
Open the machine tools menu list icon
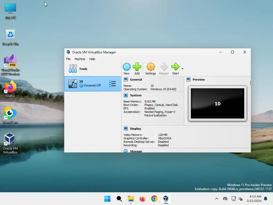pyautogui.click(x=113, y=84)
